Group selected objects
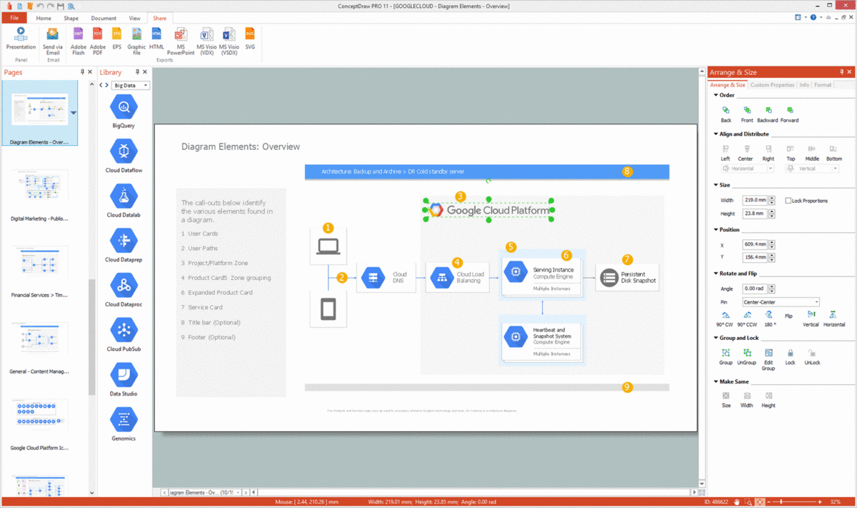The width and height of the screenshot is (857, 525). pyautogui.click(x=726, y=356)
